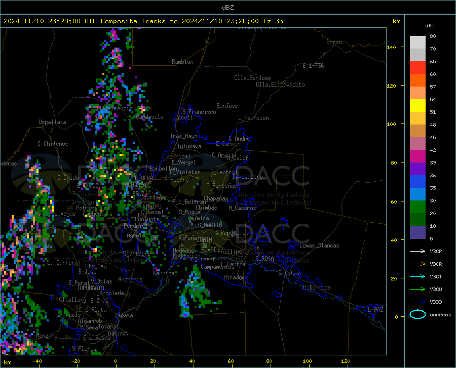Viewport: 456px width, 368px height.
Task: Click the Lomas_Blancas label
Action: [319, 246]
